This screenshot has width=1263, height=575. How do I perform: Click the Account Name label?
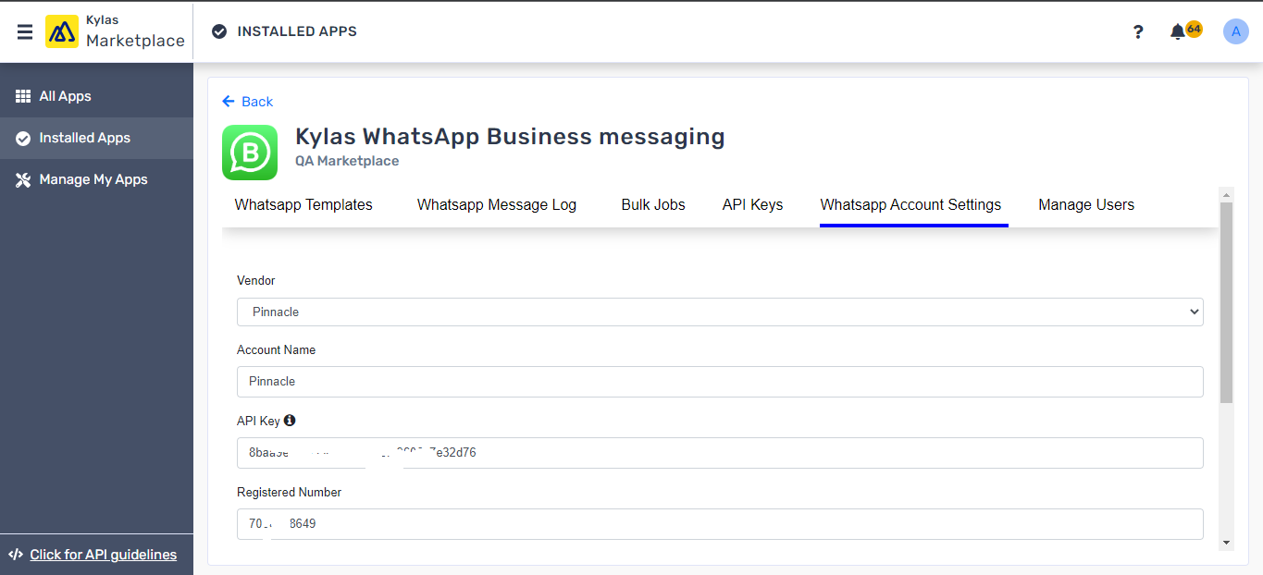click(276, 349)
